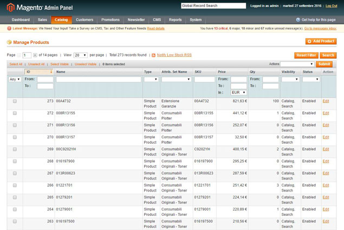Tick checkbox for product 00A4732
Viewport: 344px width, 230px height.
[x=15, y=101]
